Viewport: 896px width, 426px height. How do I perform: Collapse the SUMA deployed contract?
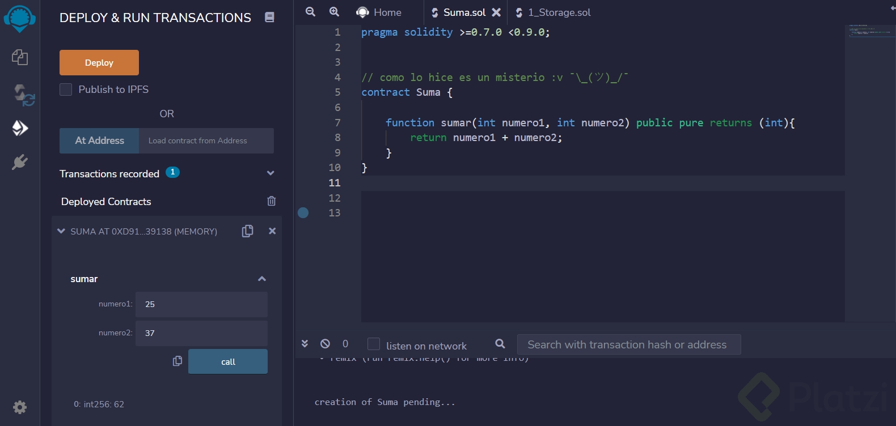[x=61, y=231]
